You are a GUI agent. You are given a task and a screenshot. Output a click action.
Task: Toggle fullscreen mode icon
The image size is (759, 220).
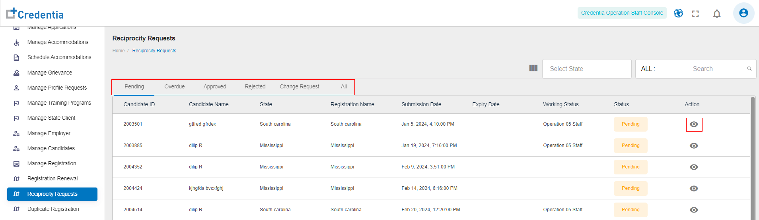tap(695, 14)
